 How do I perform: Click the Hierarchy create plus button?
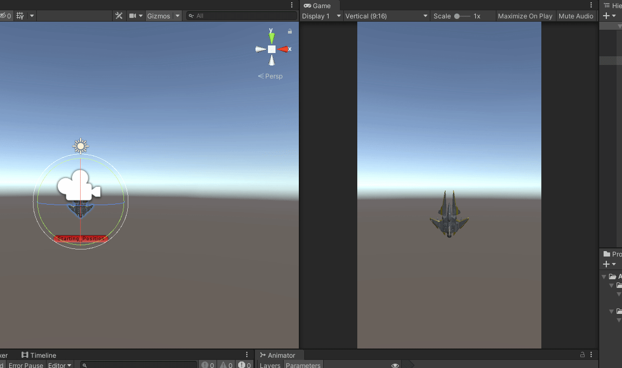(606, 16)
